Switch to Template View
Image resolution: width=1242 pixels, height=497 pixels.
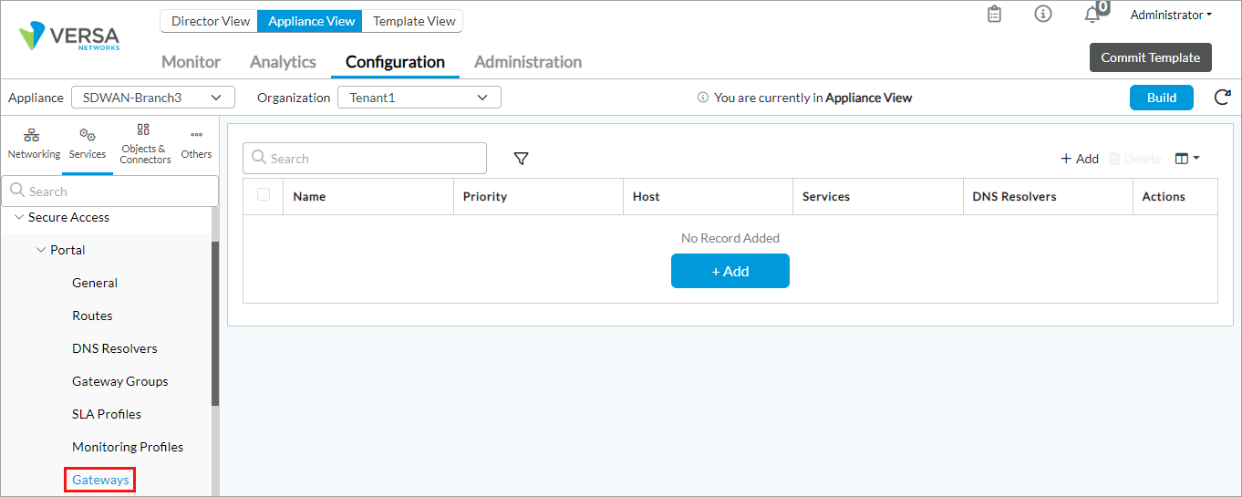[414, 21]
